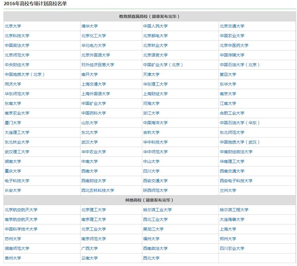Select 北京中医药大学 link
This screenshot has height=266, width=297.
point(234,45)
